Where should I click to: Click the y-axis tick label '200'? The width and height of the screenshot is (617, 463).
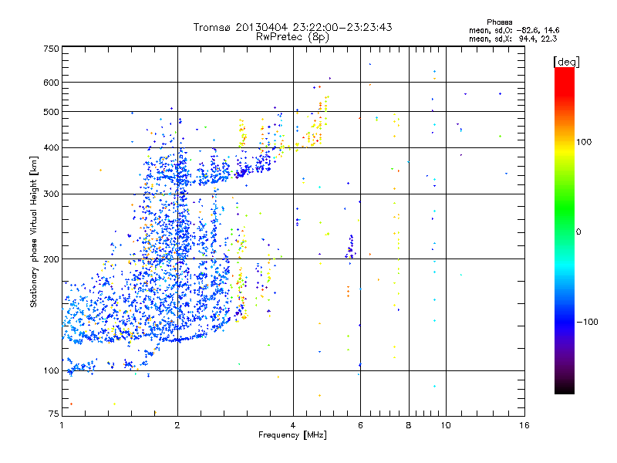pos(51,259)
